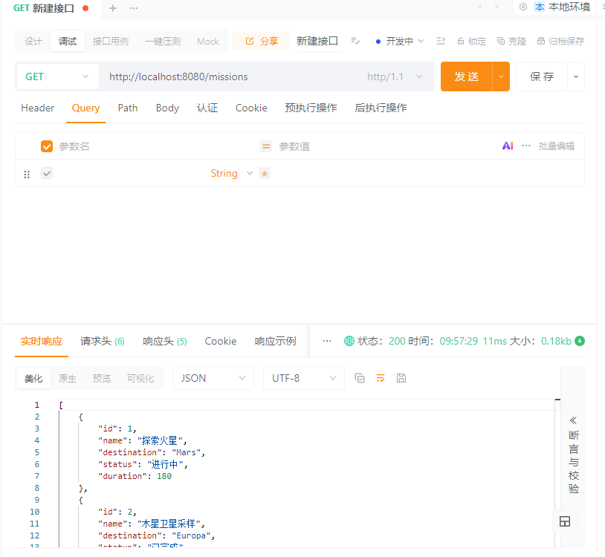Click the layout toggle icon at bottom right

[x=565, y=521]
